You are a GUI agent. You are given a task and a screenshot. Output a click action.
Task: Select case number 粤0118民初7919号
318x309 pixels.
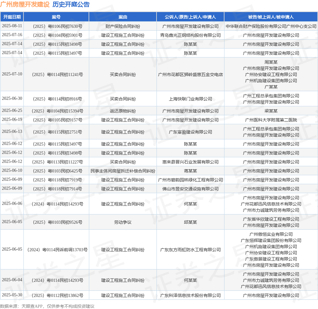58,180
